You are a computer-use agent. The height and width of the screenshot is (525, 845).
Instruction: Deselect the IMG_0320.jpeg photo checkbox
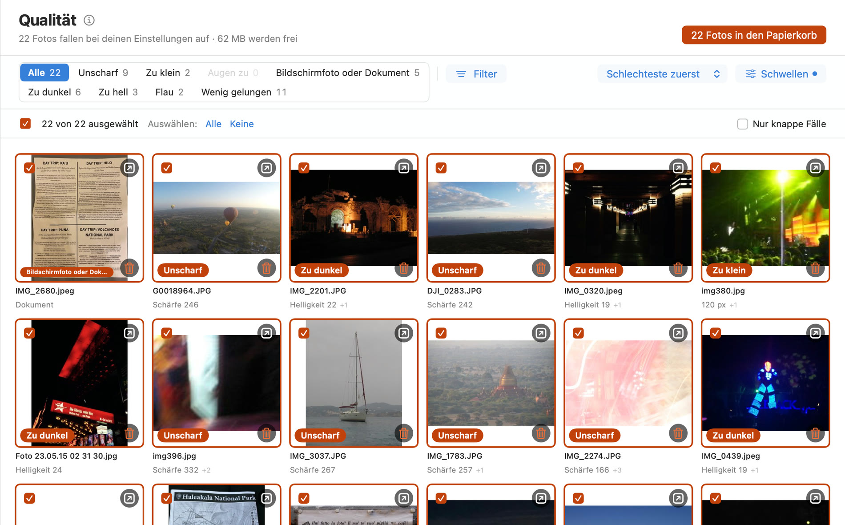click(x=578, y=168)
